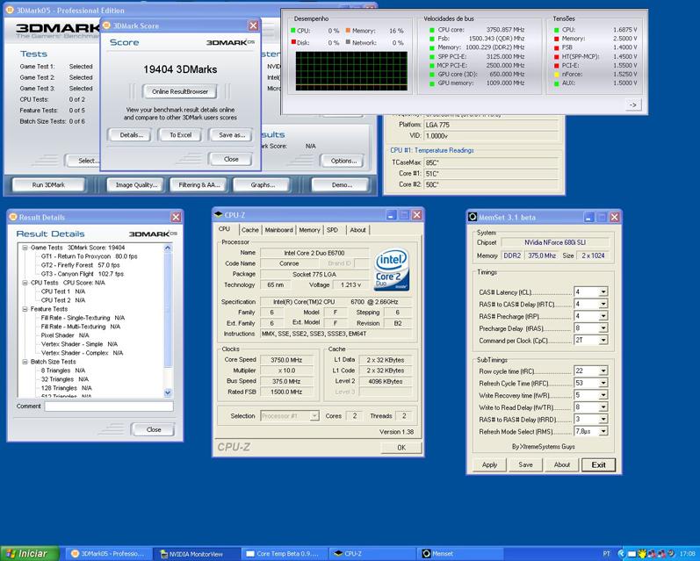The width and height of the screenshot is (700, 561).
Task: Open the Graphs button in 3DMark05
Action: (263, 184)
